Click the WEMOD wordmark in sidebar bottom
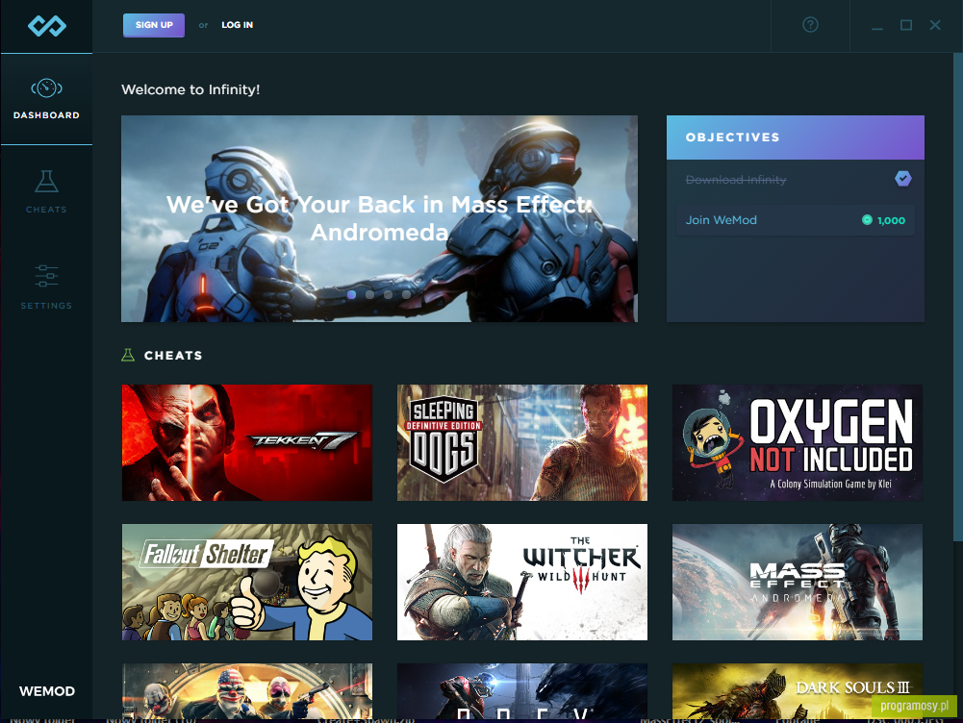Image resolution: width=963 pixels, height=723 pixels. click(x=47, y=691)
